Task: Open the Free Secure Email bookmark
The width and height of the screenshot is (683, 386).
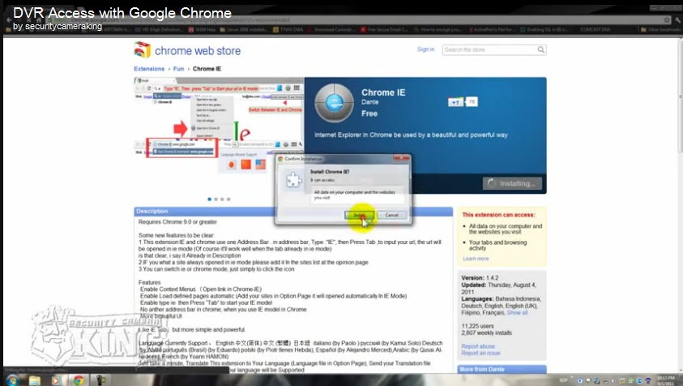Action: (384, 29)
